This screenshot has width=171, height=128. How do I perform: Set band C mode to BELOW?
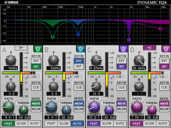click(x=122, y=109)
